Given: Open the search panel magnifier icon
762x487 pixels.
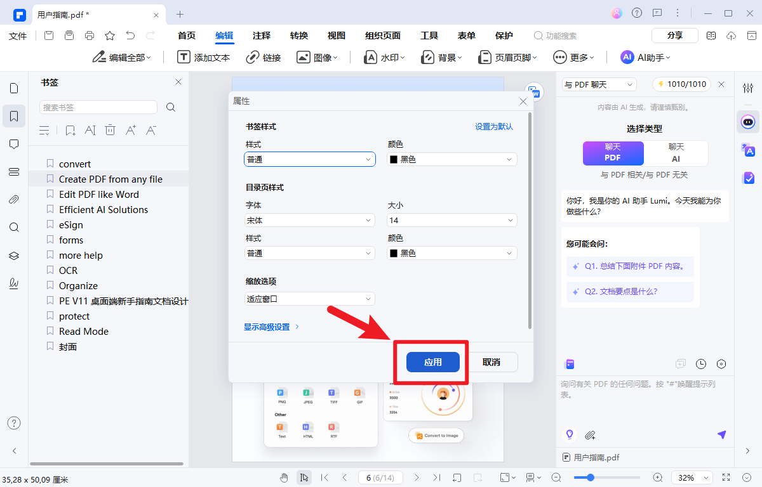Looking at the screenshot, I should tap(14, 226).
